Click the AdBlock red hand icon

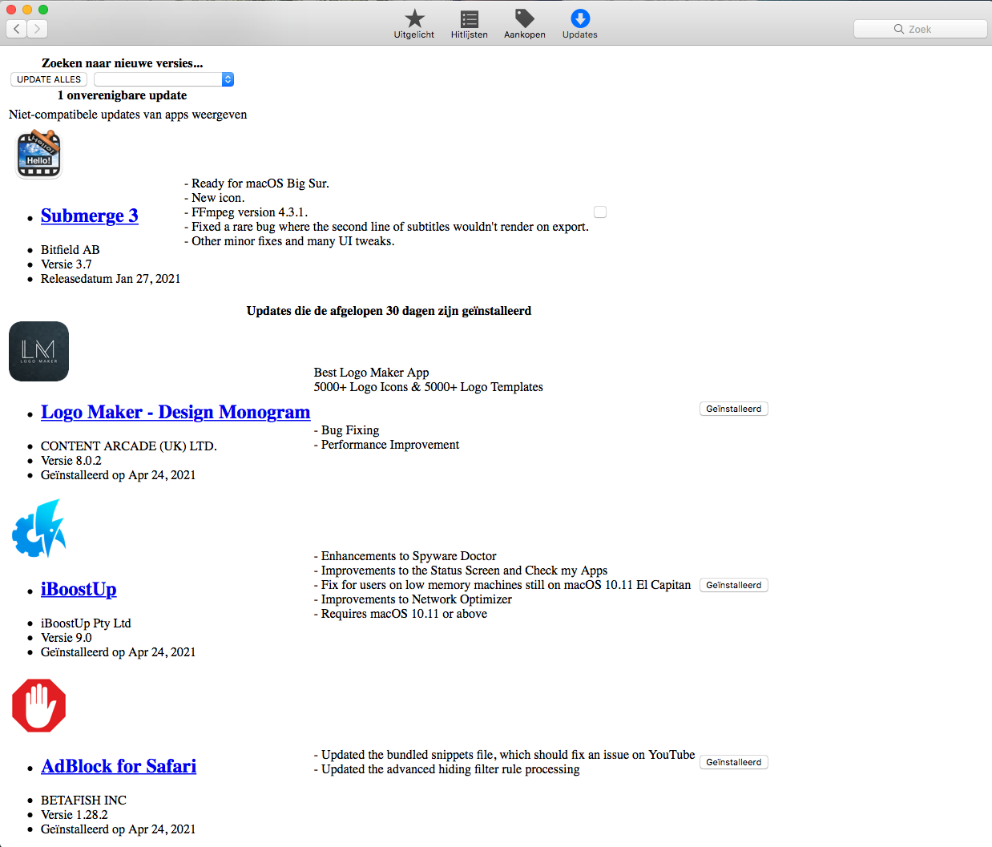pos(38,705)
